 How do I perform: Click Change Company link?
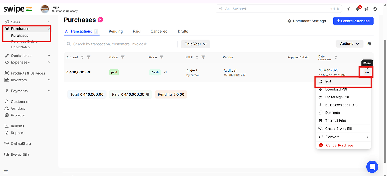click(x=67, y=11)
